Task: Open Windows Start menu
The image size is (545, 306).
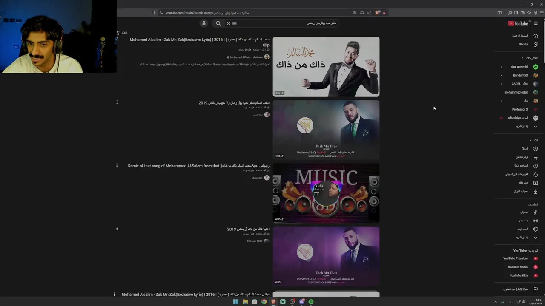Action: click(x=235, y=302)
